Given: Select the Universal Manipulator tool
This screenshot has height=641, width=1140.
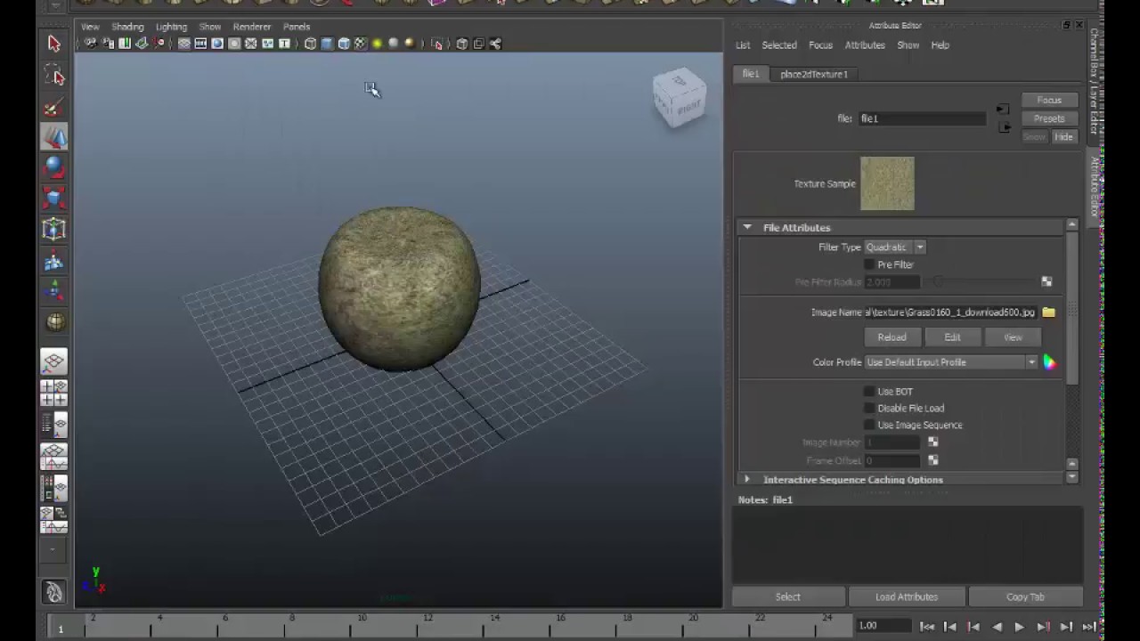Looking at the screenshot, I should [x=53, y=229].
